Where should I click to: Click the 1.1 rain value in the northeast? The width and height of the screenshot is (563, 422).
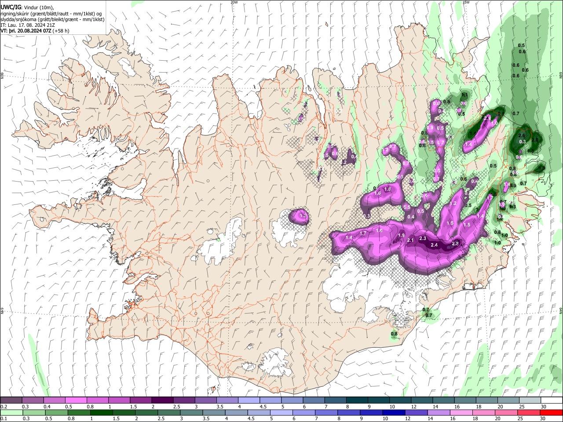[x=464, y=95]
